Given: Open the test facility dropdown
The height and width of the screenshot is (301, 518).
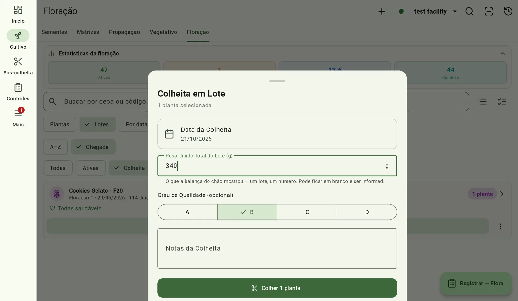Looking at the screenshot, I should click(x=435, y=11).
